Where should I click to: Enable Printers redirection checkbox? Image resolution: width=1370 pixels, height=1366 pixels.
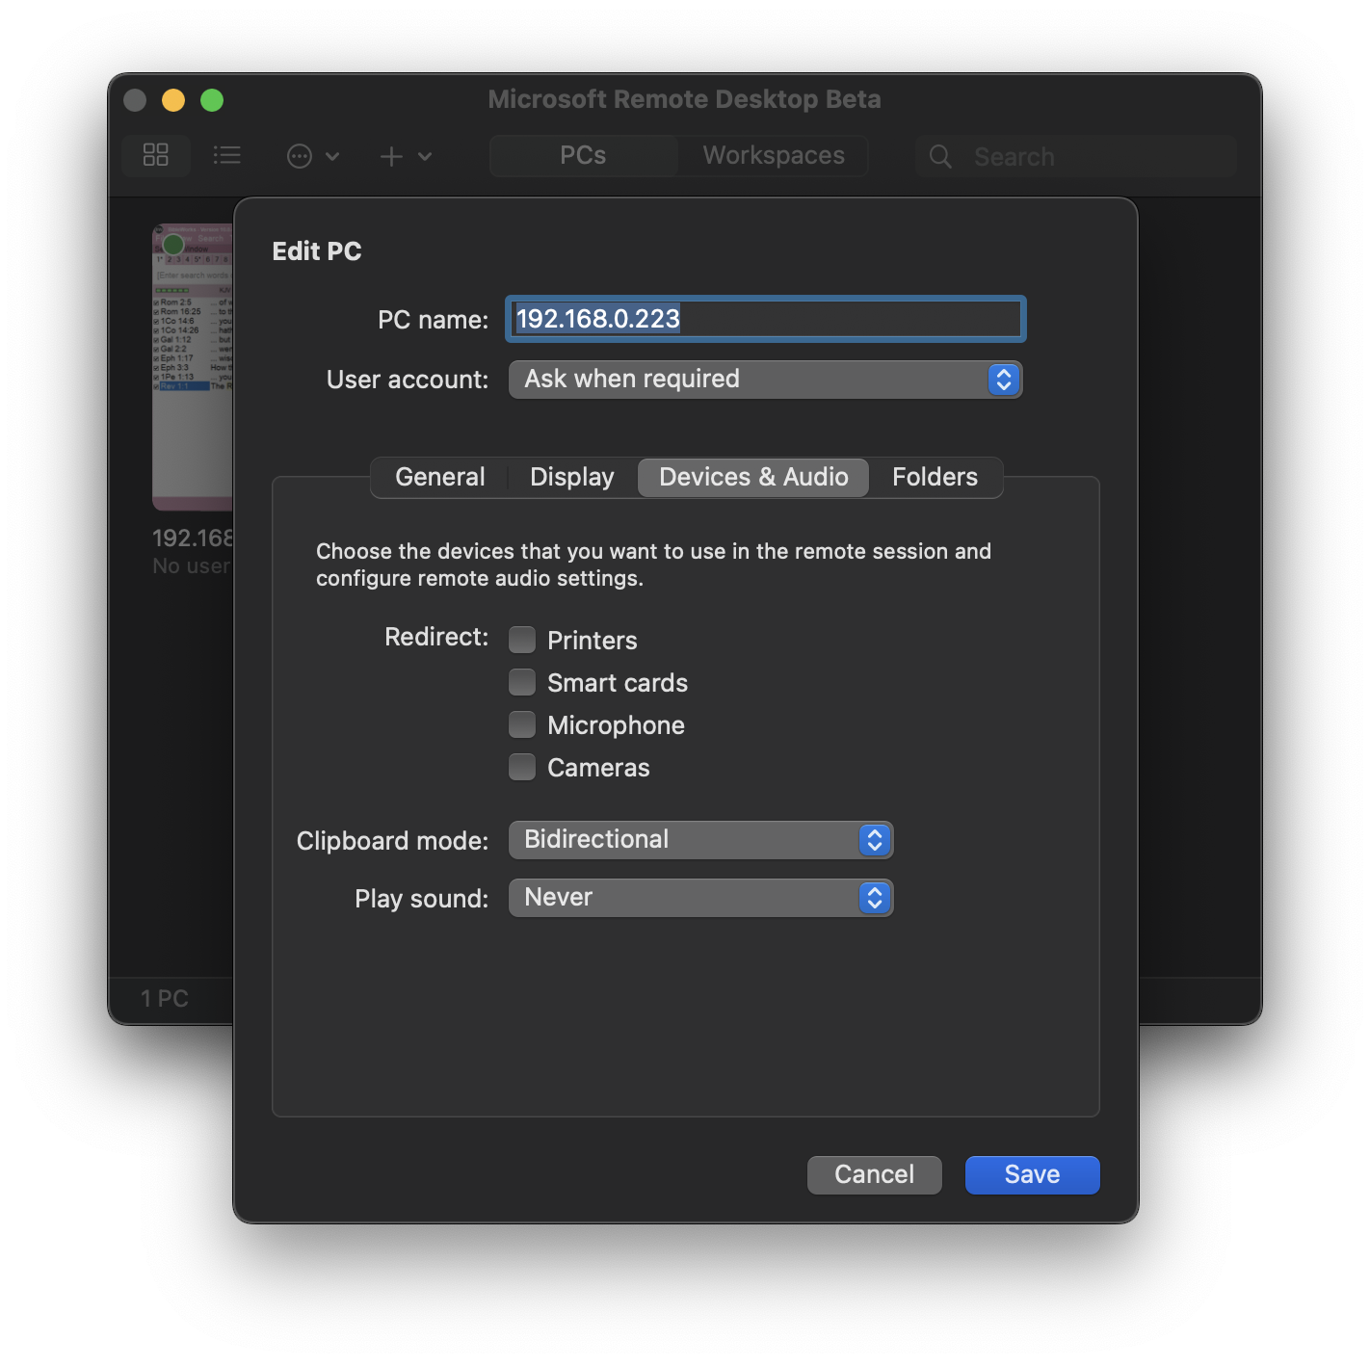522,640
